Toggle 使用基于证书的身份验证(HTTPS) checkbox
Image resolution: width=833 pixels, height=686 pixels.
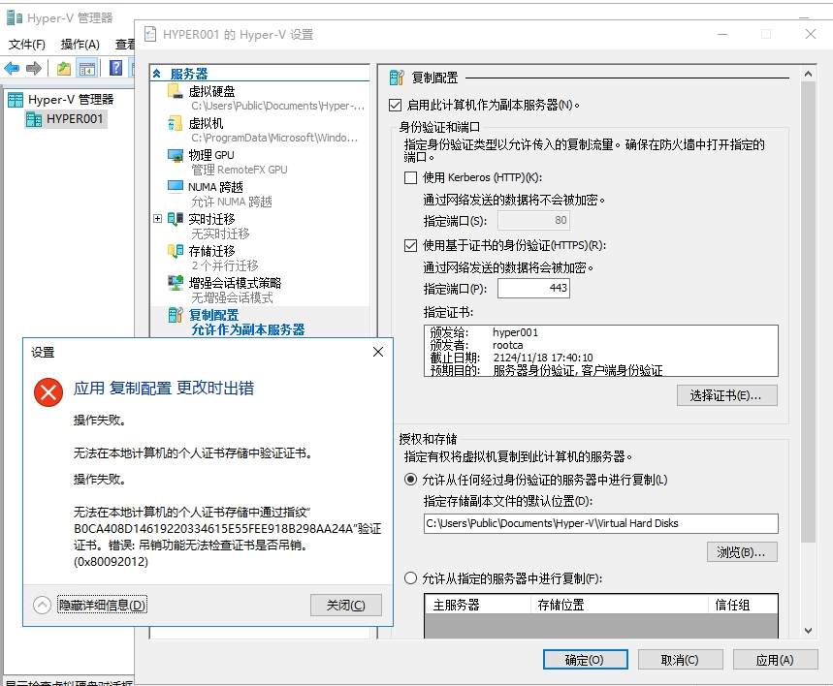pyautogui.click(x=410, y=245)
